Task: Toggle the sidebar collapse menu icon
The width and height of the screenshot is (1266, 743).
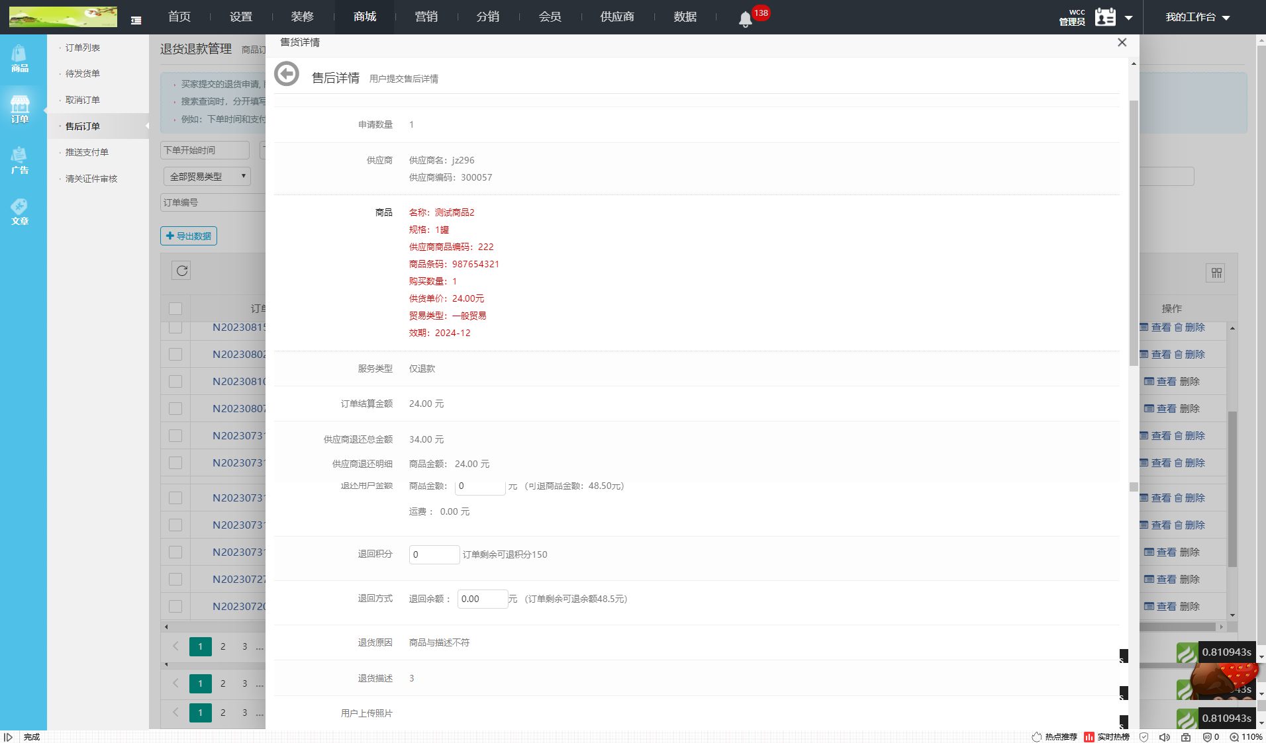Action: [x=136, y=21]
